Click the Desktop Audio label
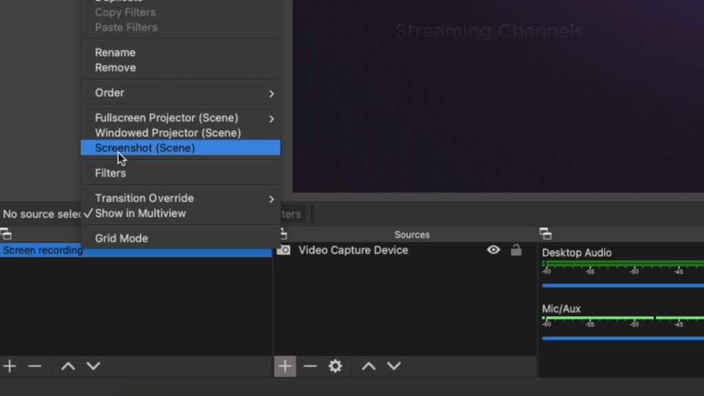The width and height of the screenshot is (704, 396). pyautogui.click(x=577, y=253)
